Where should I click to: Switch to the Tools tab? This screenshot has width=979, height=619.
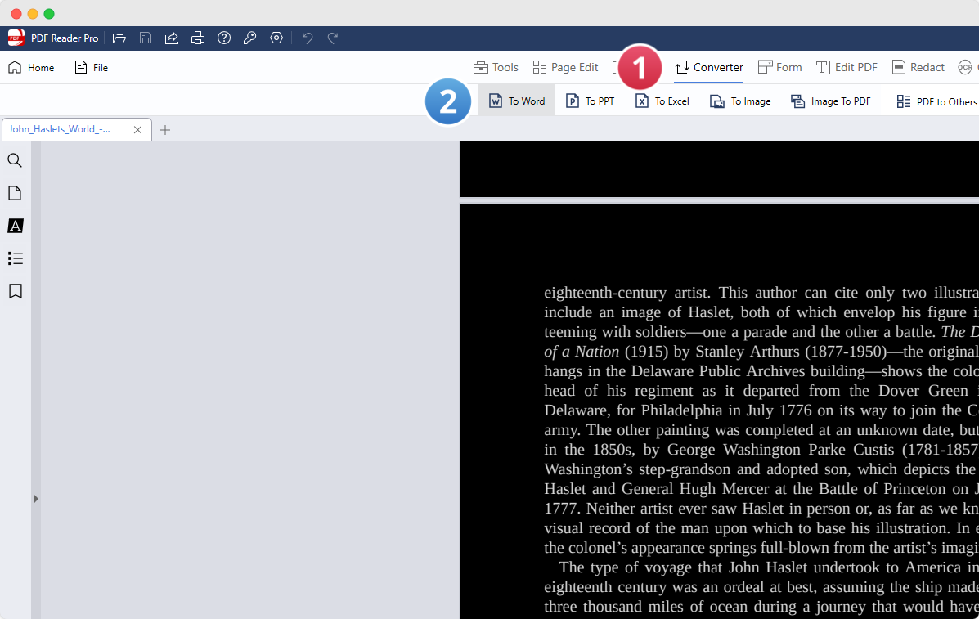(x=496, y=67)
